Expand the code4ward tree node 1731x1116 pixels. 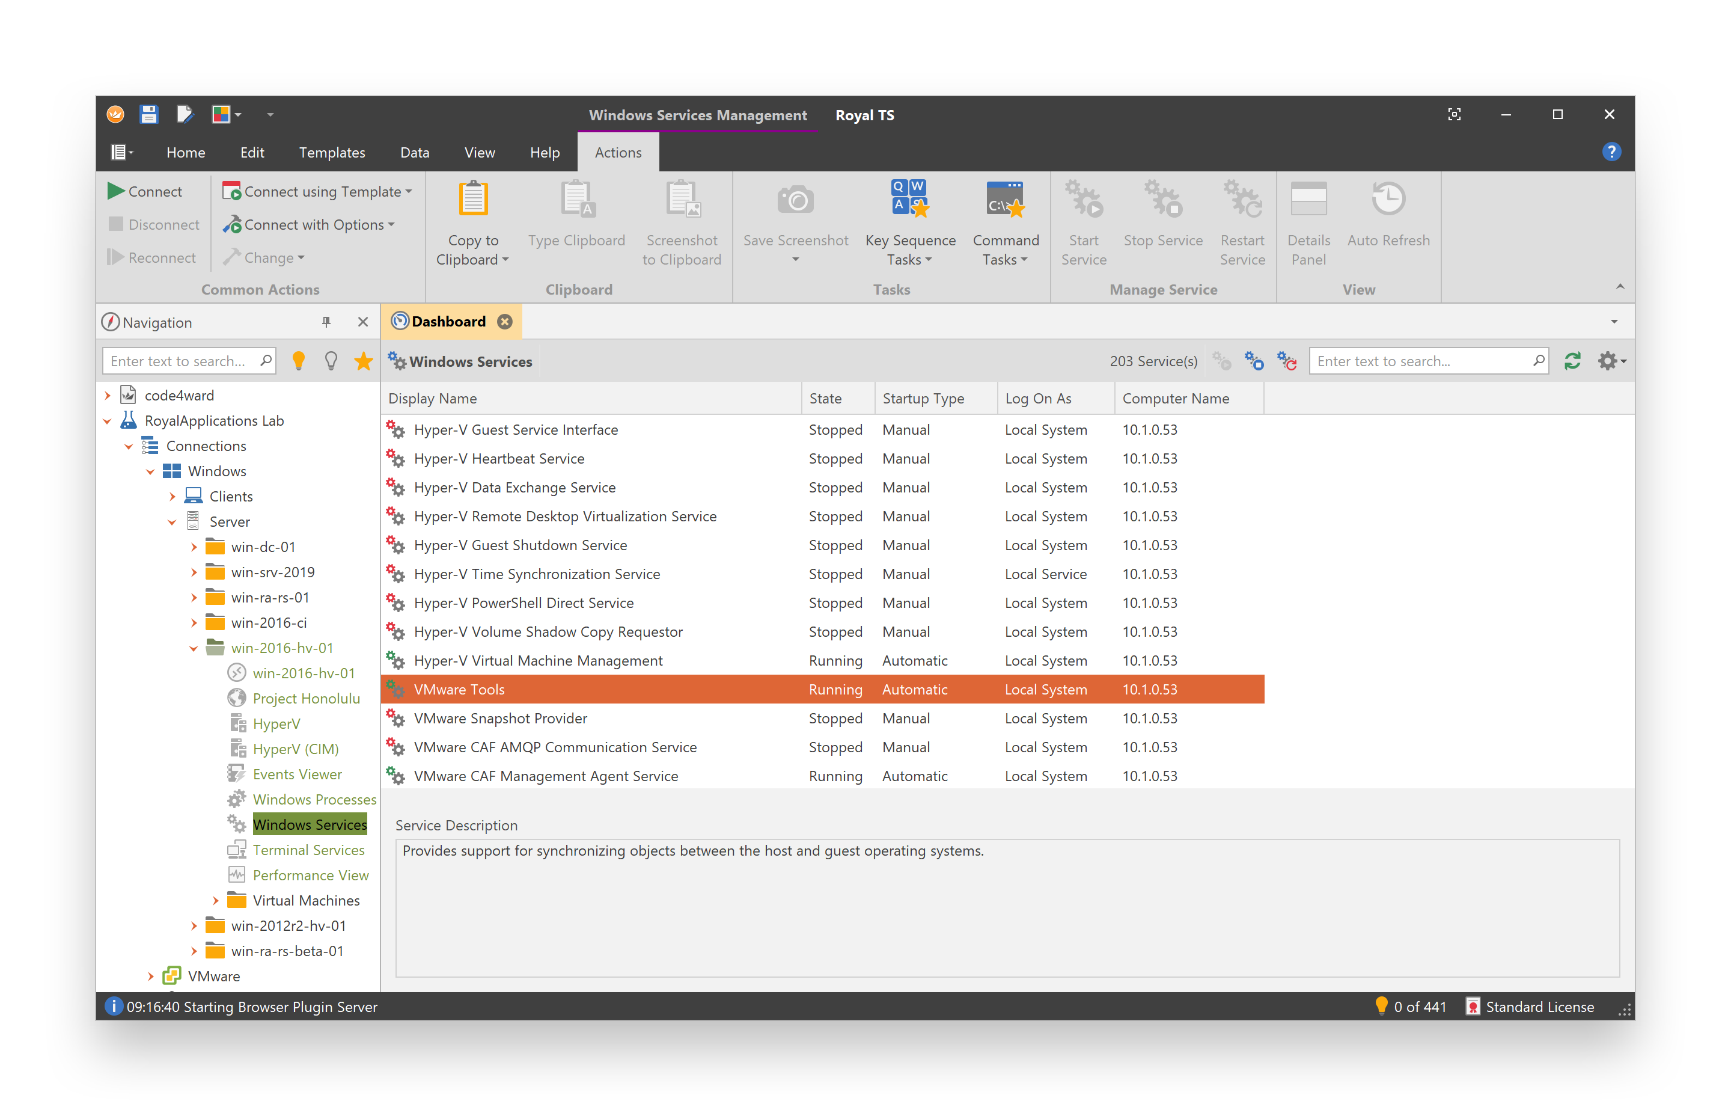108,396
